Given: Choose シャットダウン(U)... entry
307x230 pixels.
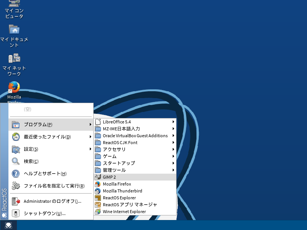Looking at the screenshot, I should click(51, 214).
